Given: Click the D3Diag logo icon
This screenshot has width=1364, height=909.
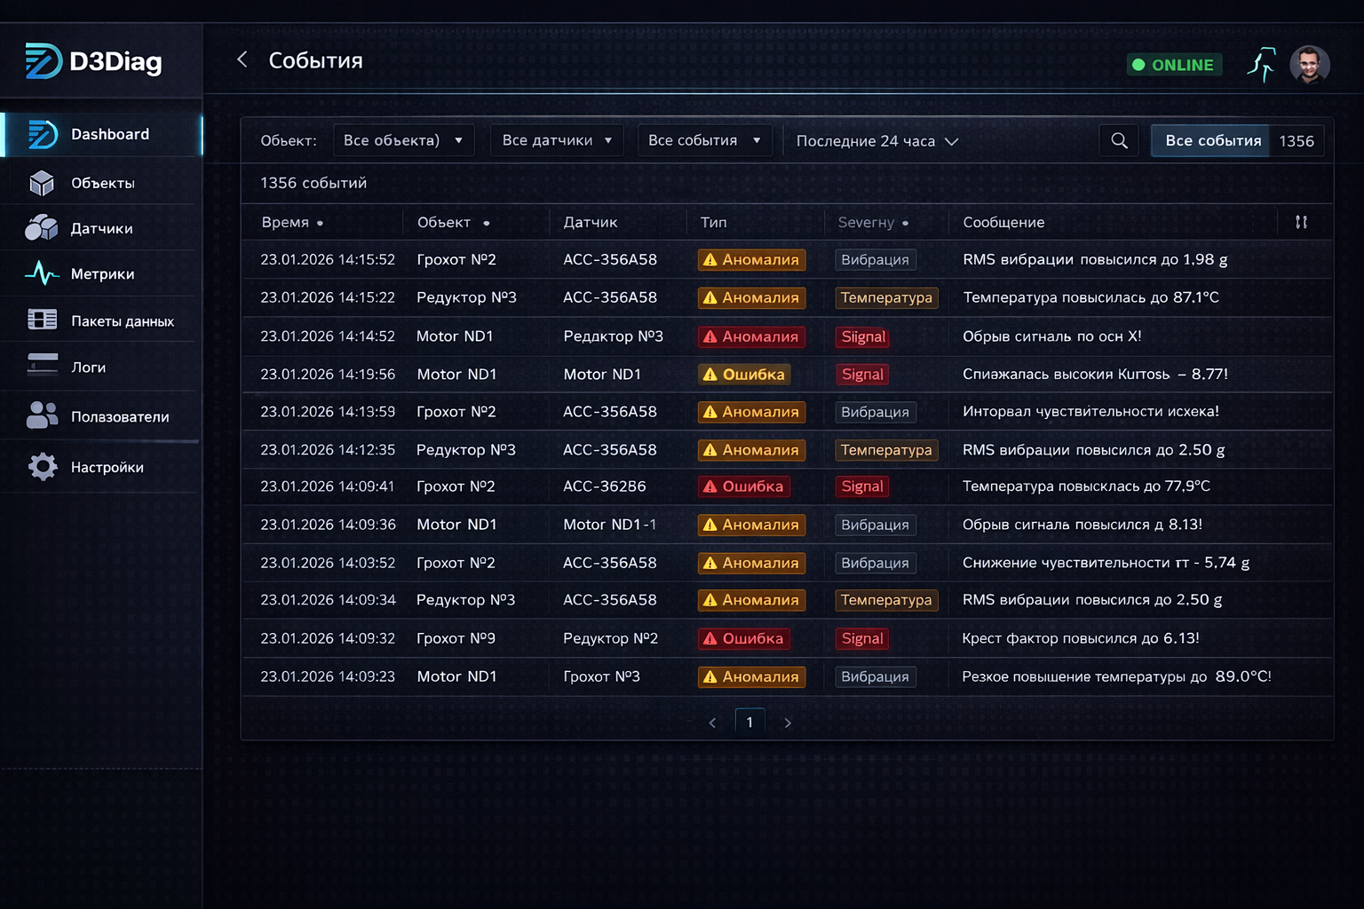Looking at the screenshot, I should pyautogui.click(x=44, y=61).
